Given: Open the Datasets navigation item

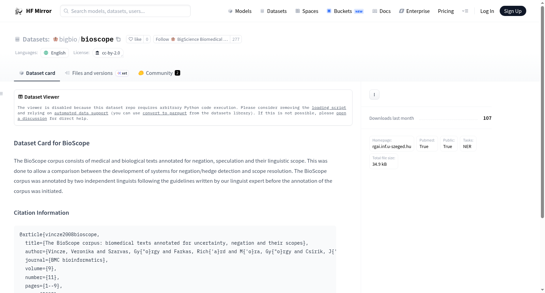Looking at the screenshot, I should pos(274,11).
